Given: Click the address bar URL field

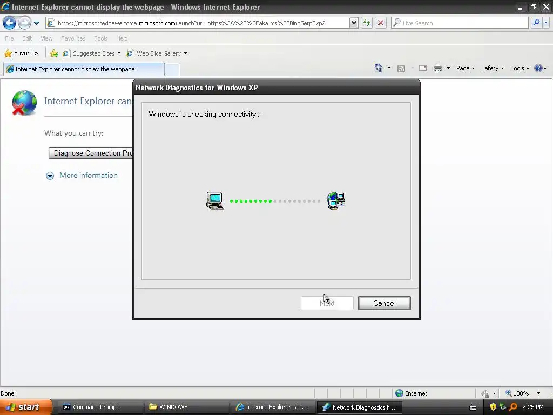Looking at the screenshot, I should click(x=198, y=23).
